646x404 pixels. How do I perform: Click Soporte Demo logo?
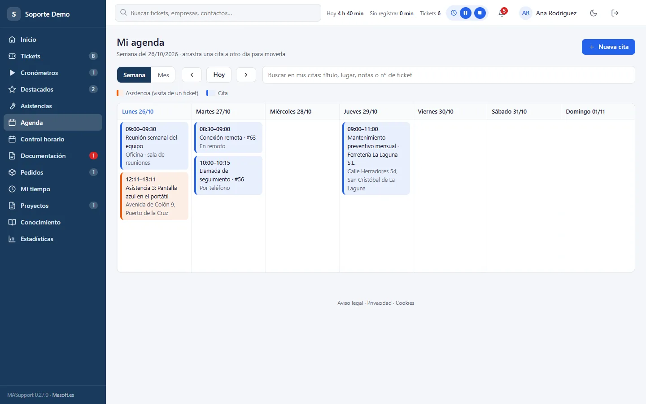[x=39, y=14]
